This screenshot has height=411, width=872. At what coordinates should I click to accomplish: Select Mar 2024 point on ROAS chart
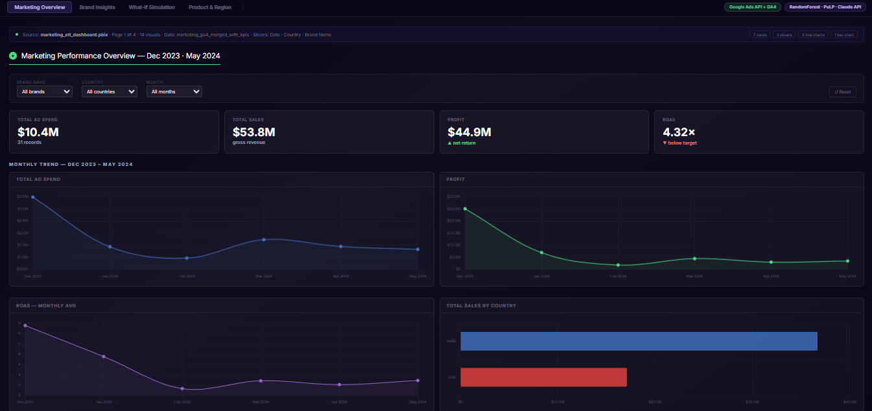(261, 381)
